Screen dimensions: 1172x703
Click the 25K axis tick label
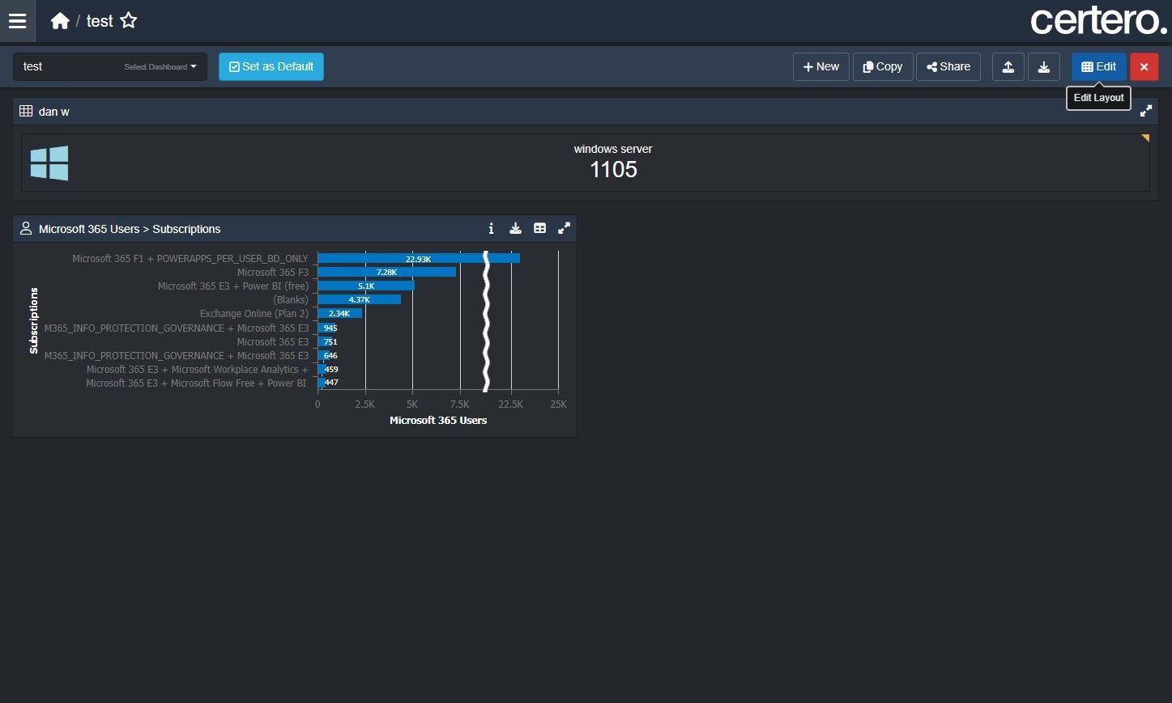pos(559,404)
